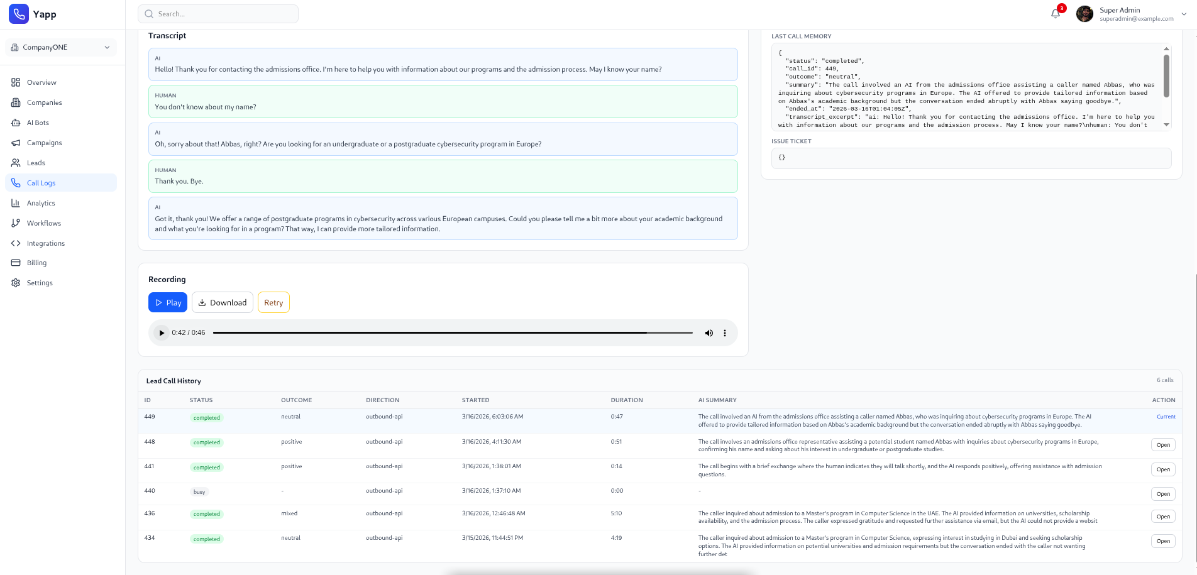Screen dimensions: 1197x575
Task: Open call 434 from history
Action: [1163, 541]
